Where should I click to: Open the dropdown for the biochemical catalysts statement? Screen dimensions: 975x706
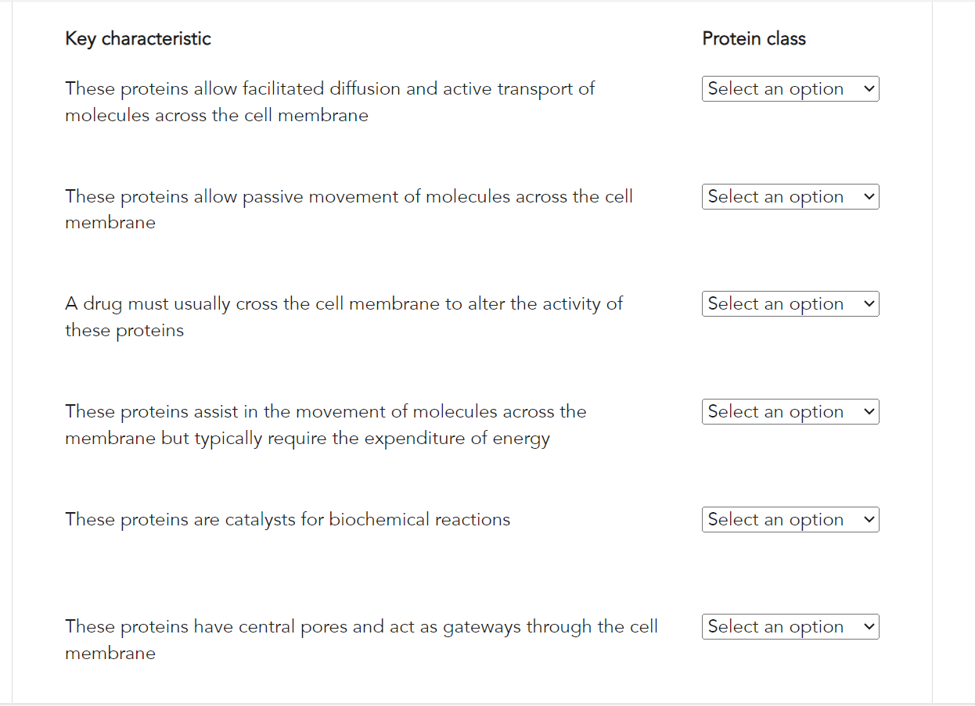pos(790,519)
